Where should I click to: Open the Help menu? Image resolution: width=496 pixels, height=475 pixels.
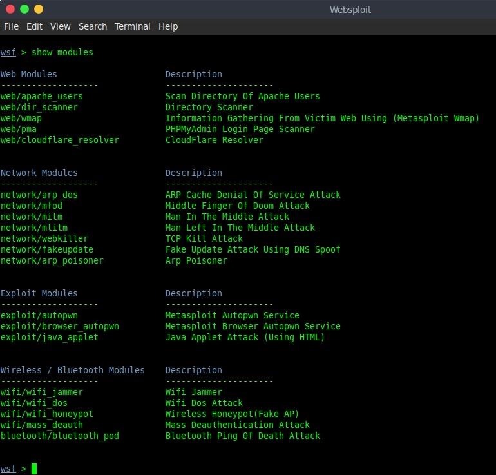tap(168, 26)
